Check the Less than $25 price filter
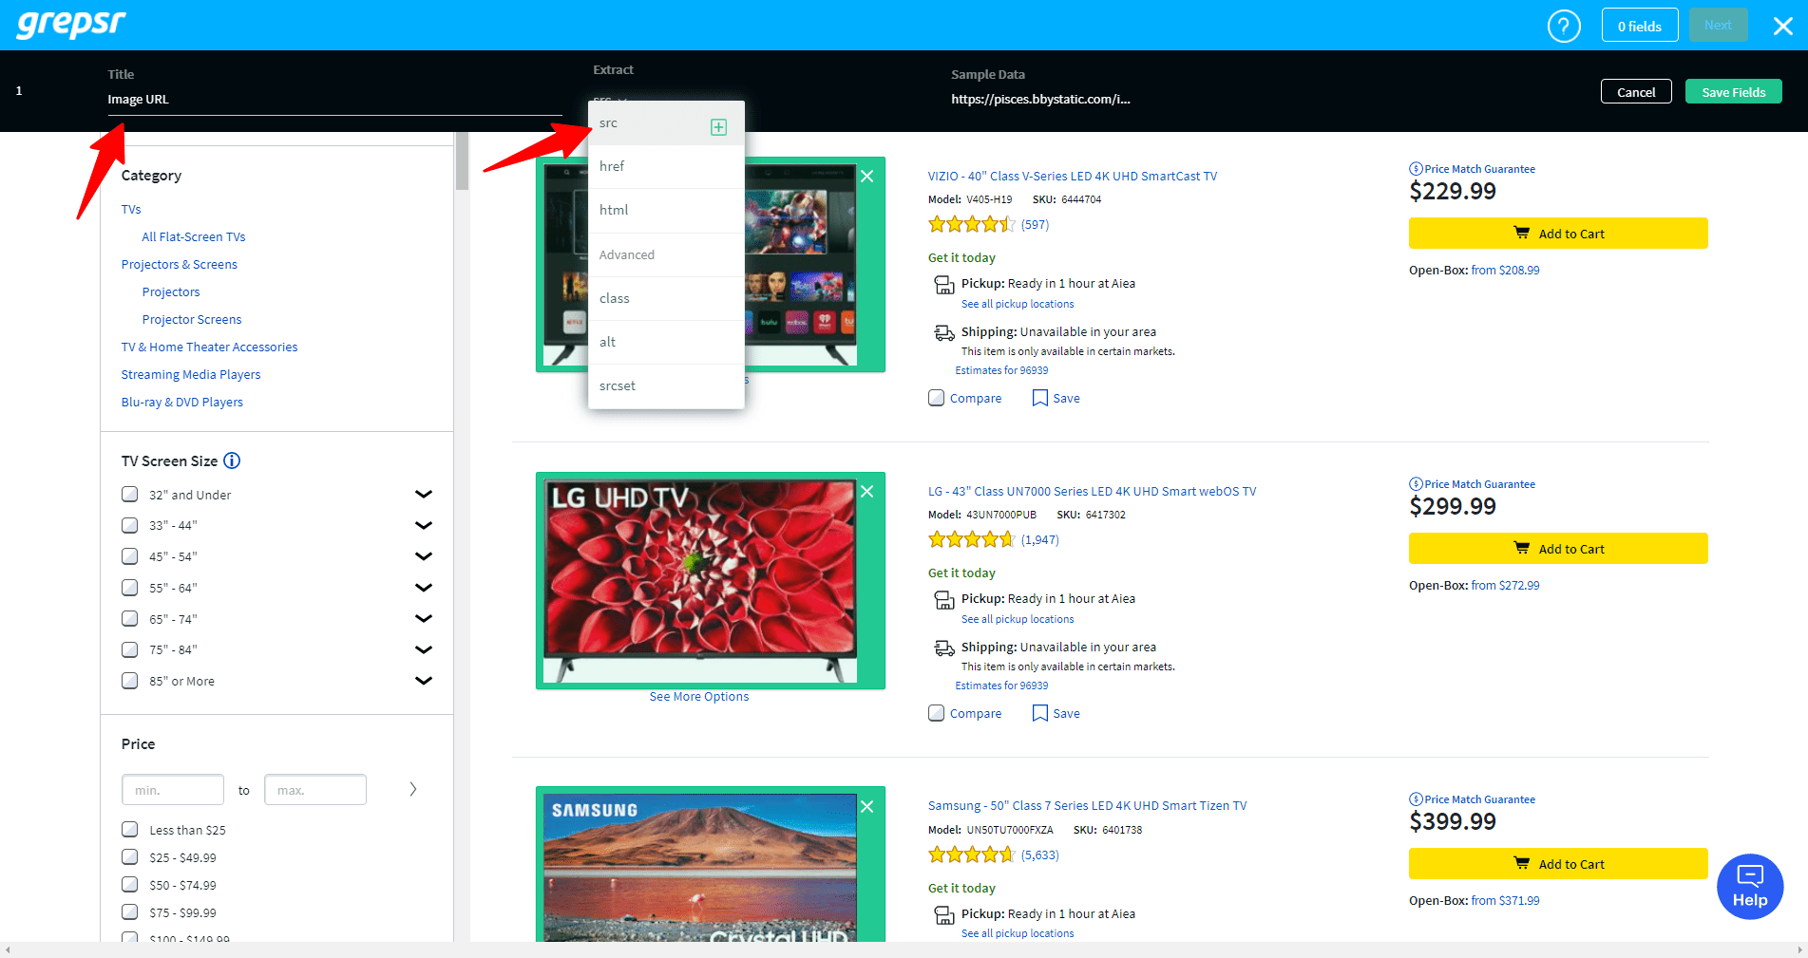Viewport: 1808px width, 958px height. click(130, 829)
